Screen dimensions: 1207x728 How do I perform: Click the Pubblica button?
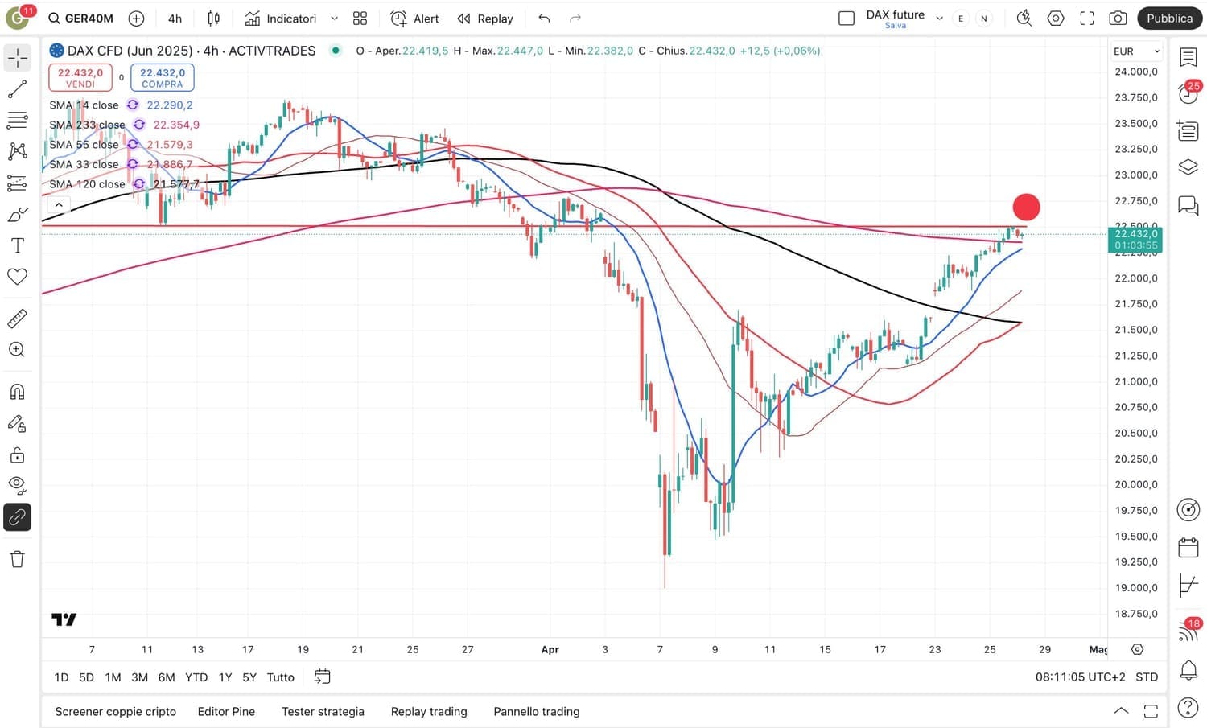pyautogui.click(x=1169, y=19)
